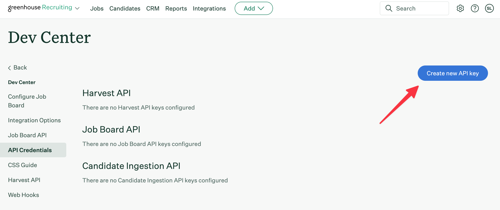This screenshot has width=500, height=210.
Task: Open Integrations in the navigation bar
Action: (209, 8)
